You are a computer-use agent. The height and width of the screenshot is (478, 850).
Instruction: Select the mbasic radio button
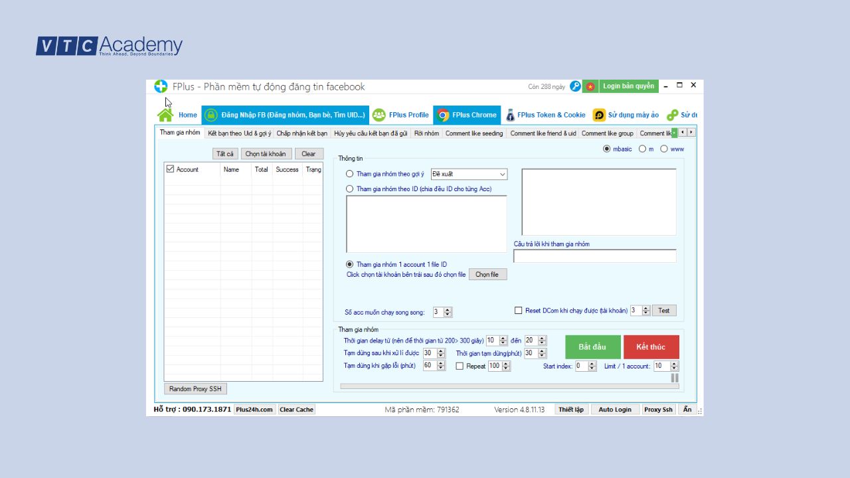coord(606,149)
